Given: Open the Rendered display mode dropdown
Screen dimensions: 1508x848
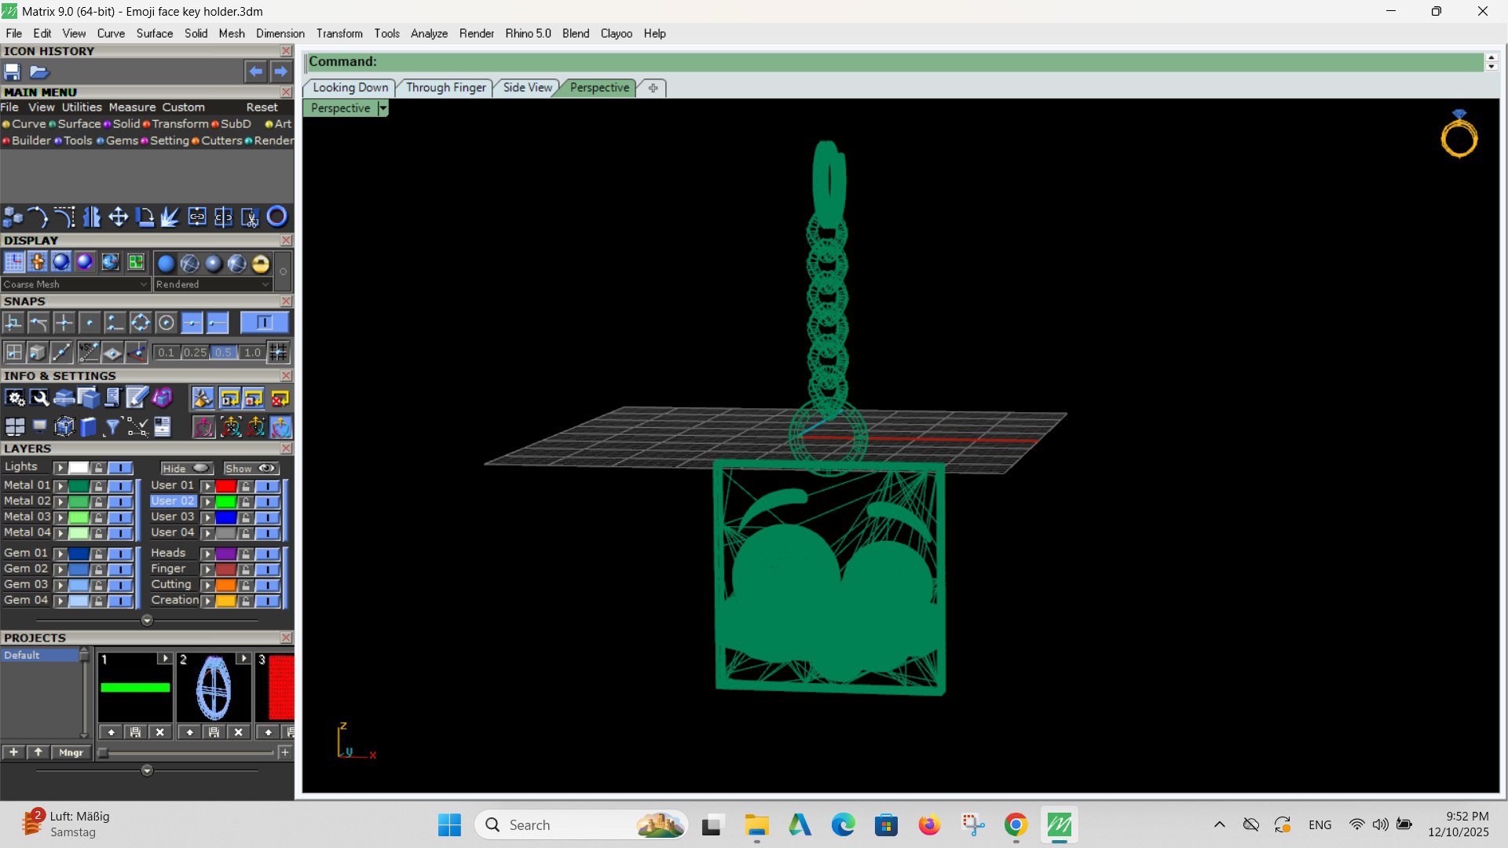Looking at the screenshot, I should coord(212,284).
